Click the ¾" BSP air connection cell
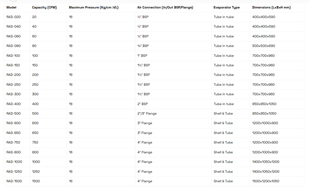309x191 pixels. pyautogui.click(x=143, y=46)
